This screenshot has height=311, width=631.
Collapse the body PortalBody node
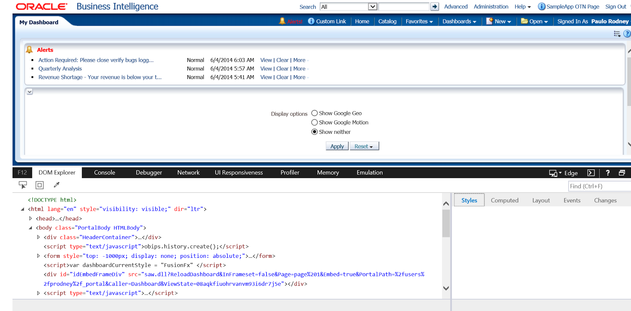[30, 228]
